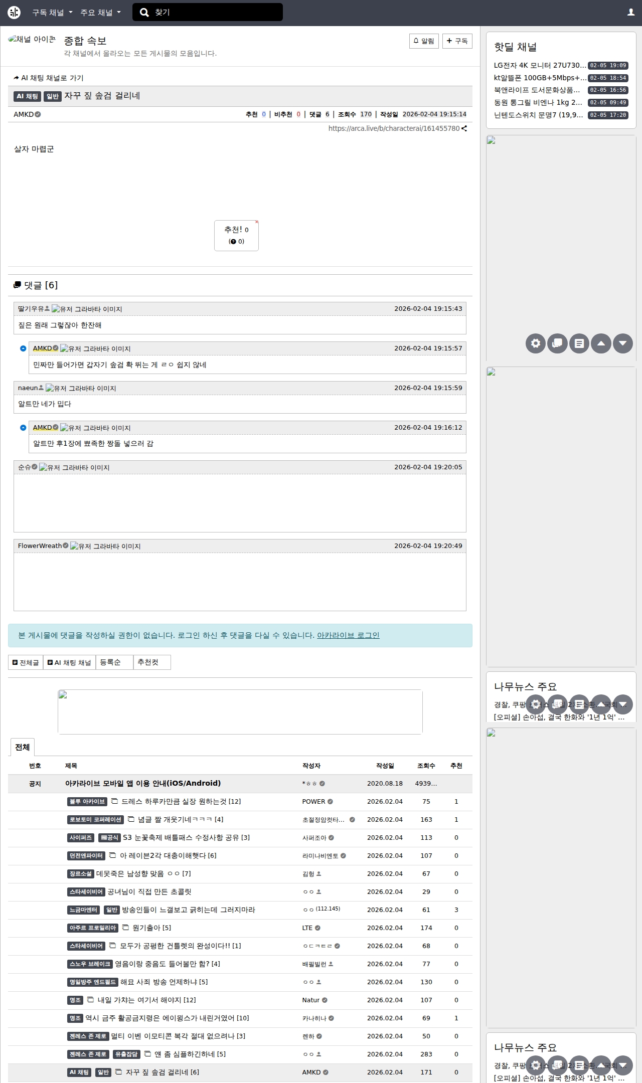
Task: Open the arca.live/b/characterai post URL
Action: [x=394, y=128]
